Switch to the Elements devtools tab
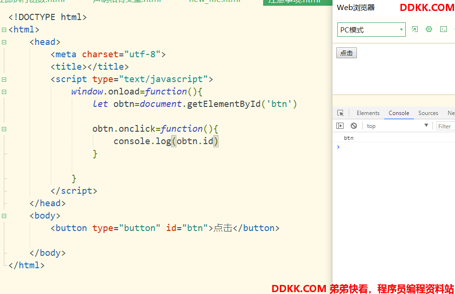The height and width of the screenshot is (294, 455). tap(368, 113)
